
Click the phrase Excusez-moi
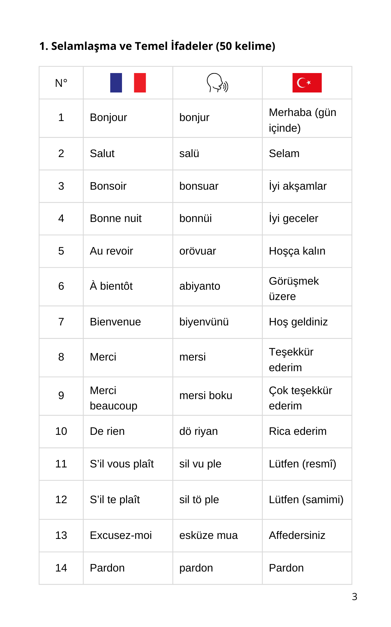(121, 535)
